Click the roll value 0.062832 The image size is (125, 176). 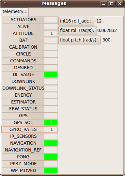point(107,30)
